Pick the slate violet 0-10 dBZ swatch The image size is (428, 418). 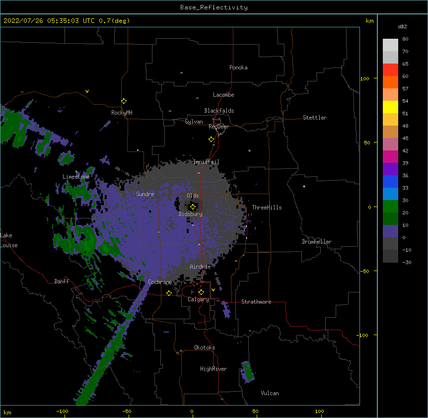(390, 231)
